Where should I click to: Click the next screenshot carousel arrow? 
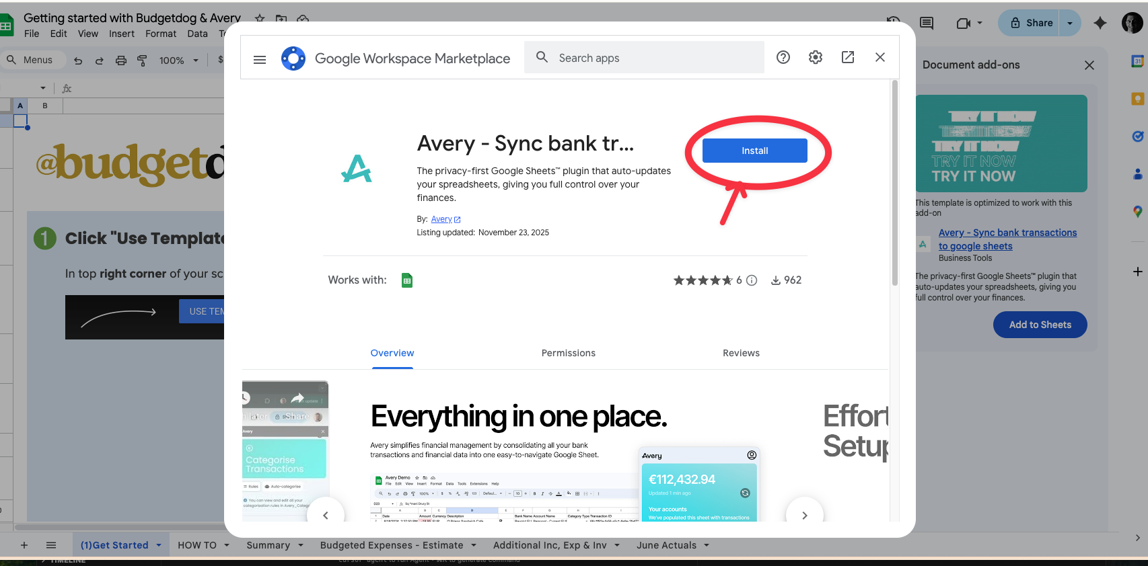804,515
